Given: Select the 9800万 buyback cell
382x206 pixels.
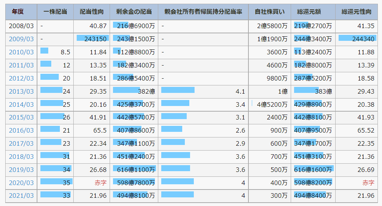Looking at the screenshot, I should coord(270,79).
